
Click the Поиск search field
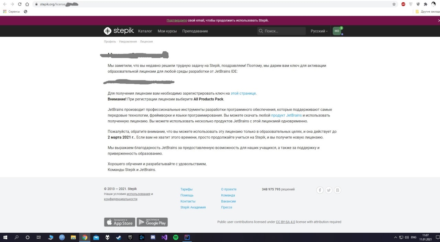(282, 31)
